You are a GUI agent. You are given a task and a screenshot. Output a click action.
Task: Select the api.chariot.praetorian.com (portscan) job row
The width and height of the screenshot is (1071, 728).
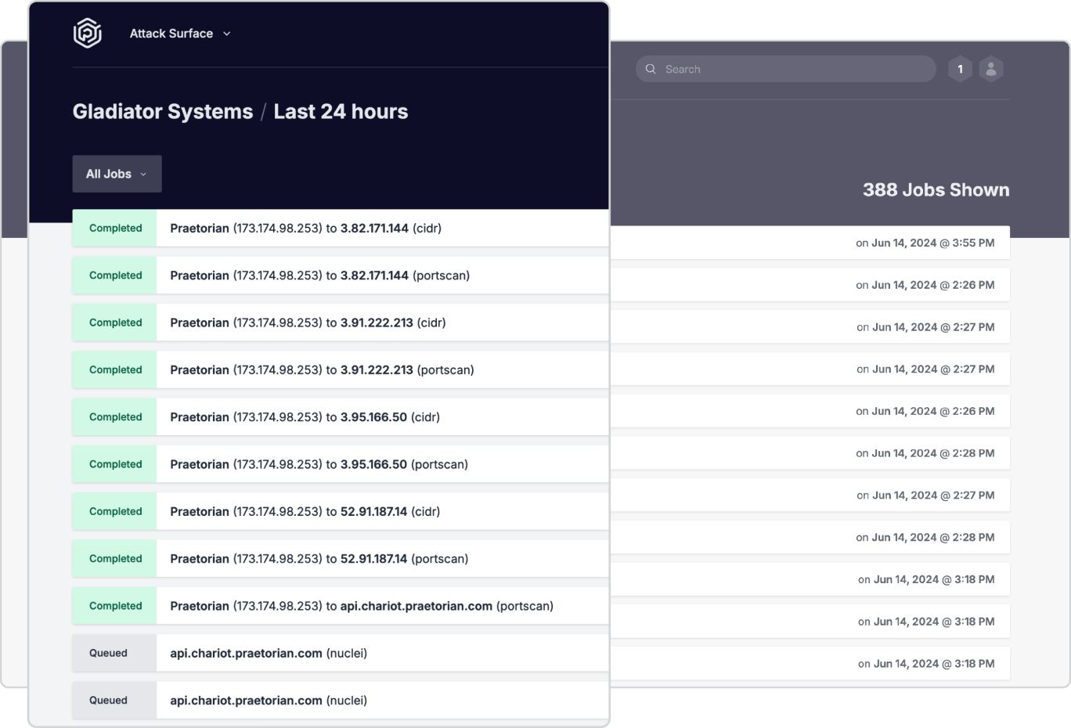click(341, 606)
